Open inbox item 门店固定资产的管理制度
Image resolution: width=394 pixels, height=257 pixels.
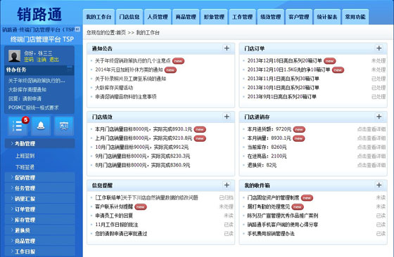274,197
